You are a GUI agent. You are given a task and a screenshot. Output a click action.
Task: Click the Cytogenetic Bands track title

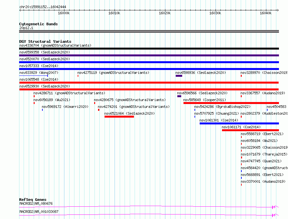point(39,24)
